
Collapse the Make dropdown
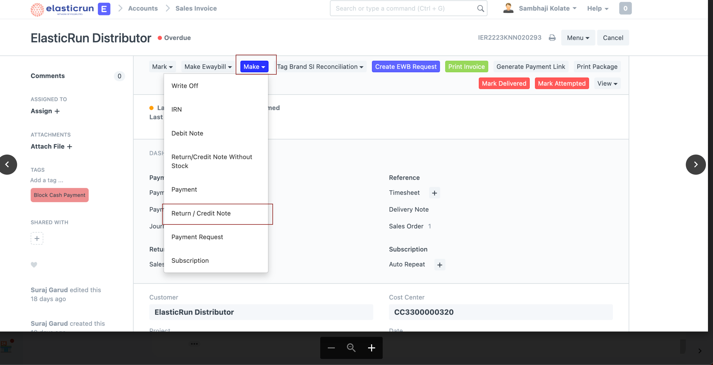(254, 67)
